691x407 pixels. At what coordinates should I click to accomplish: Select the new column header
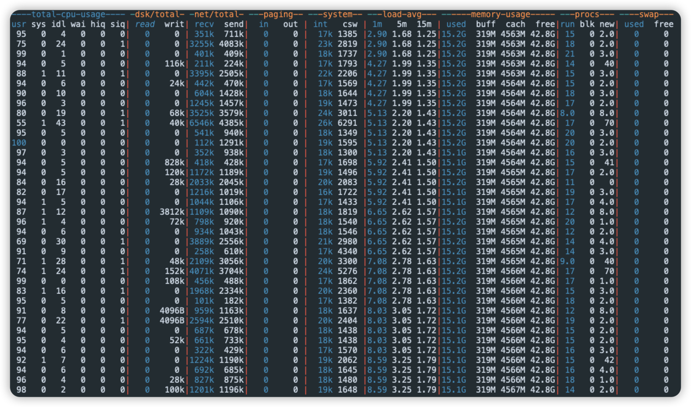(x=607, y=24)
